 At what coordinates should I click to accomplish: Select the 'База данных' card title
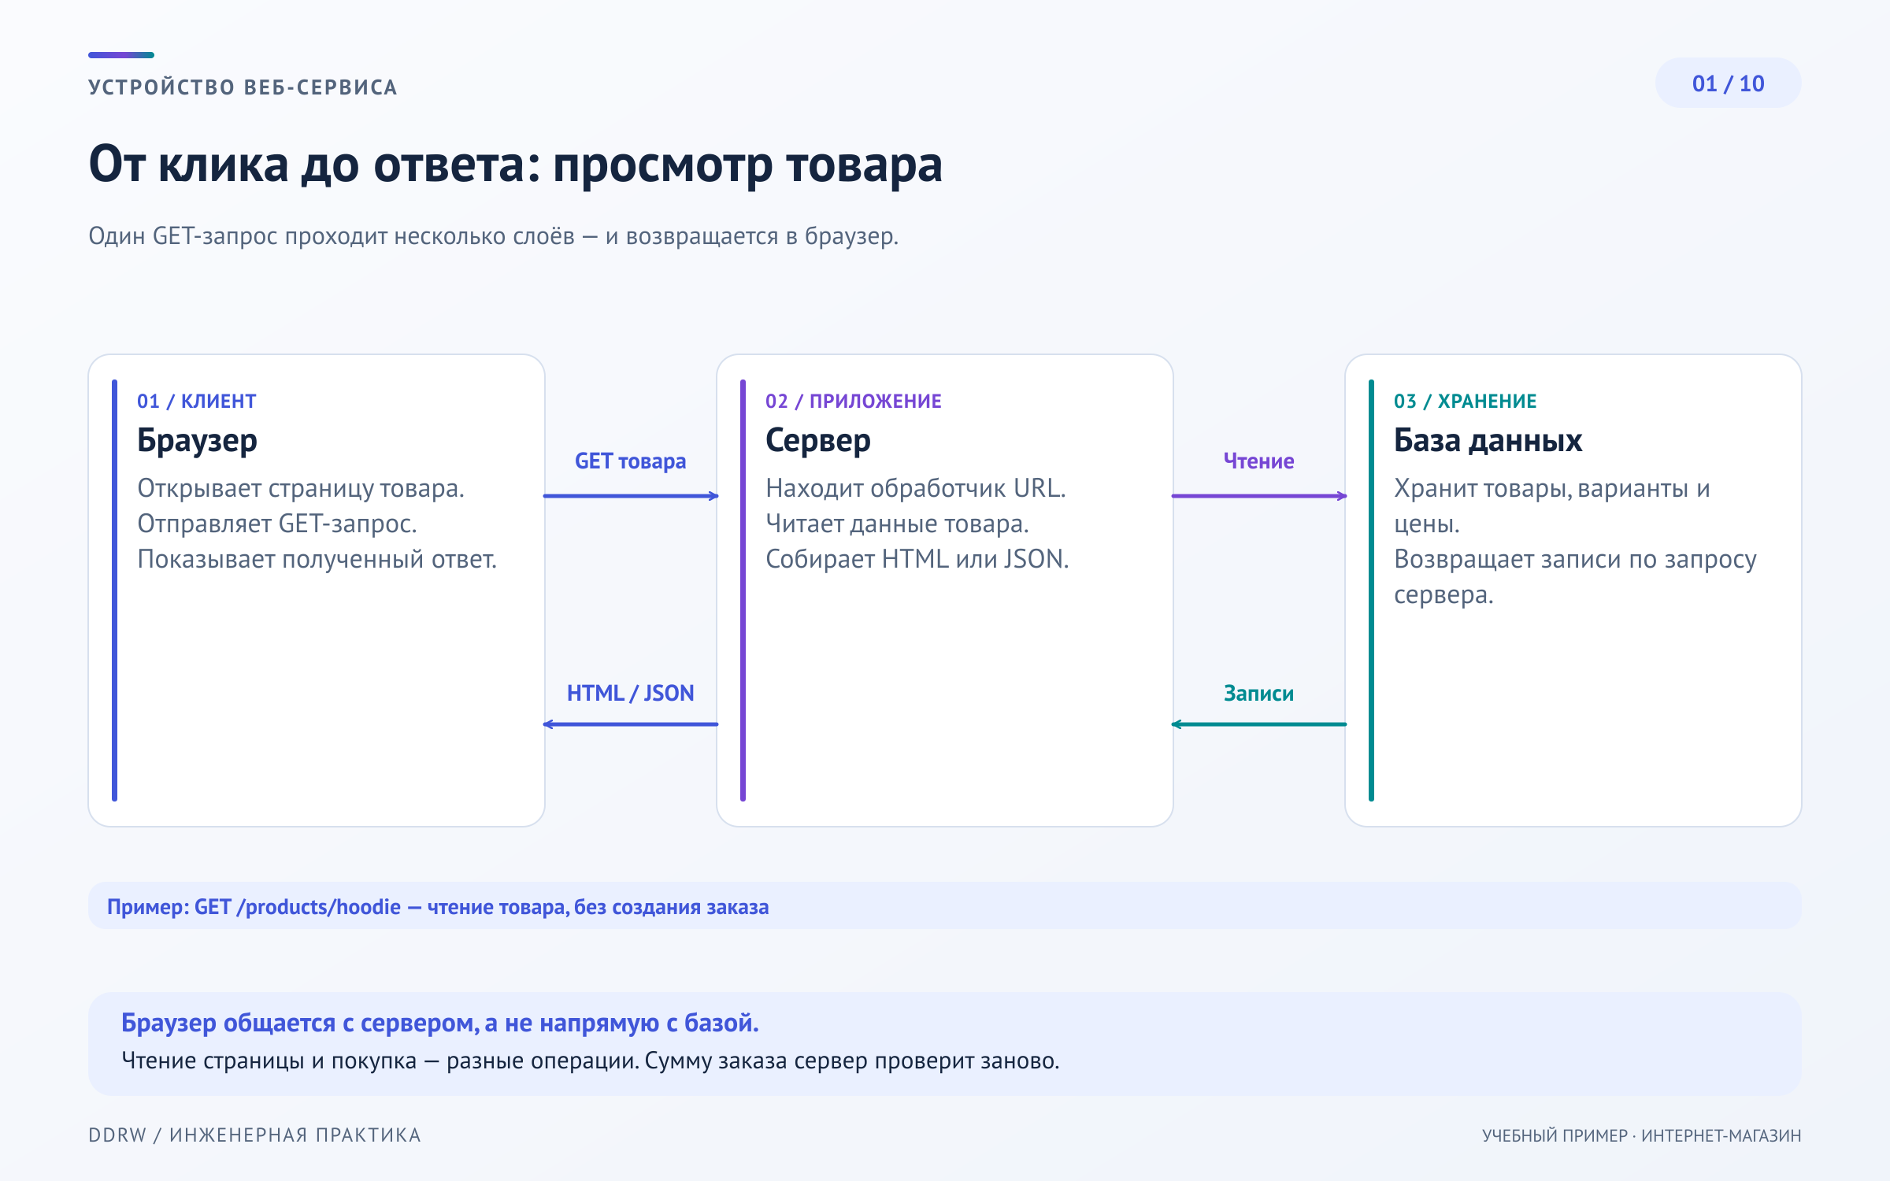pos(1488,441)
